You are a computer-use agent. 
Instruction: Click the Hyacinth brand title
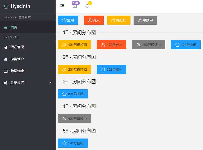20,6
